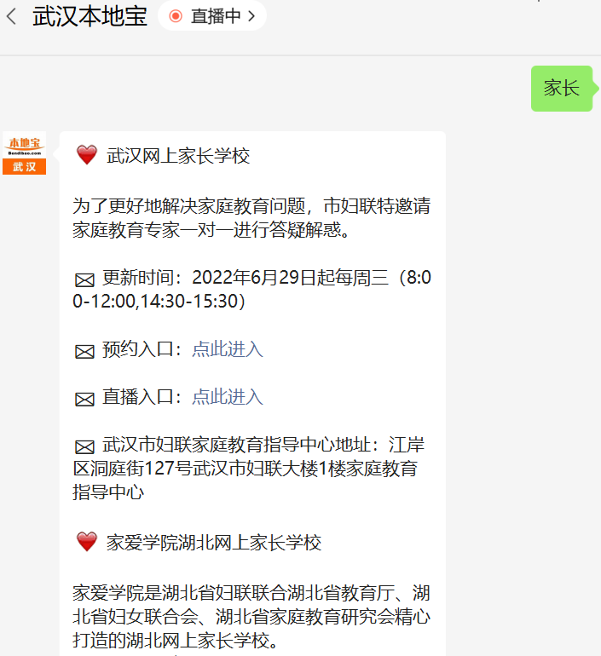This screenshot has width=601, height=656.
Task: Open 预约入口 点此进入 link
Action: pos(228,349)
